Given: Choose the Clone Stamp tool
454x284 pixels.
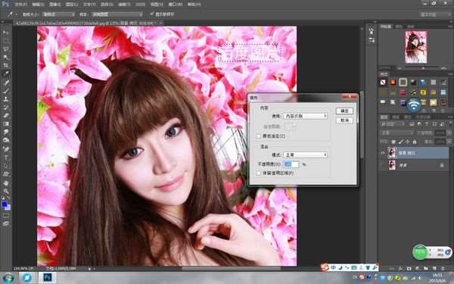Looking at the screenshot, I should point(5,98).
